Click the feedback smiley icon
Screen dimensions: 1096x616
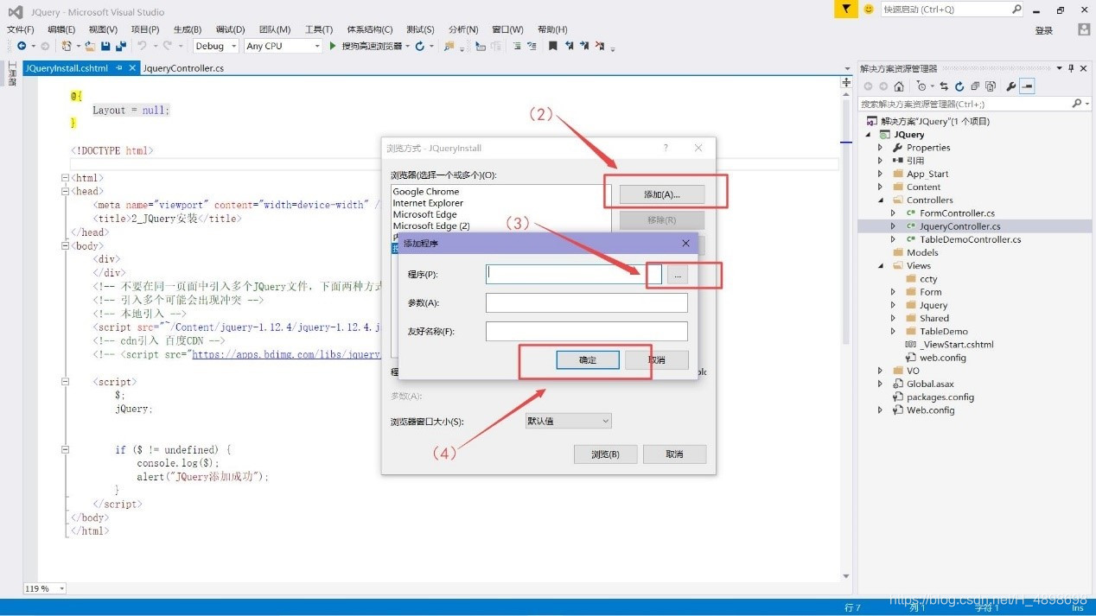[x=868, y=9]
